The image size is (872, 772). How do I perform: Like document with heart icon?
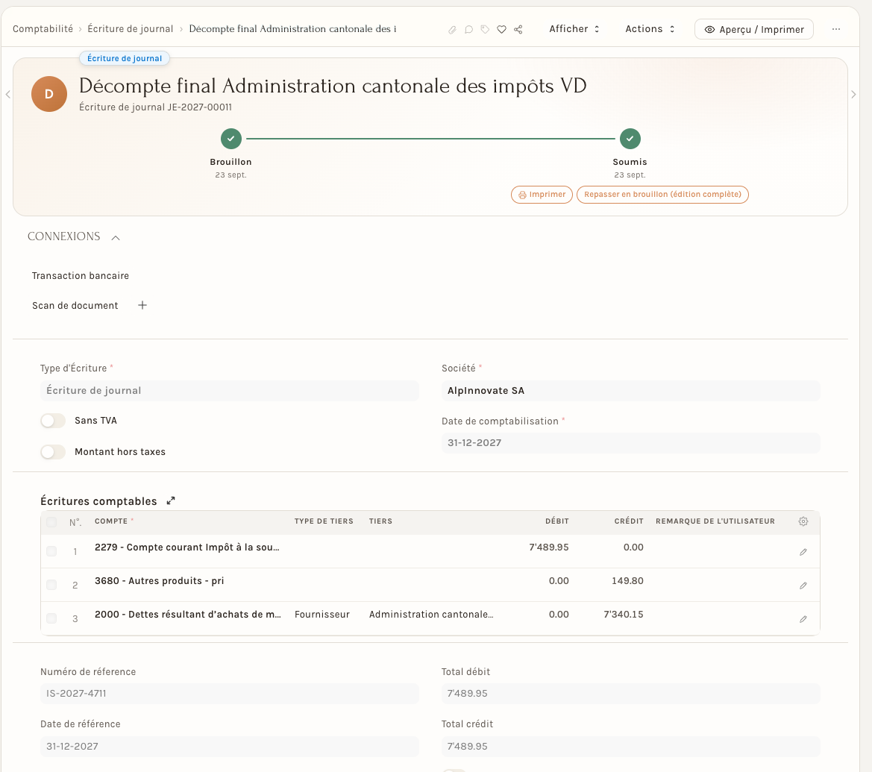501,30
